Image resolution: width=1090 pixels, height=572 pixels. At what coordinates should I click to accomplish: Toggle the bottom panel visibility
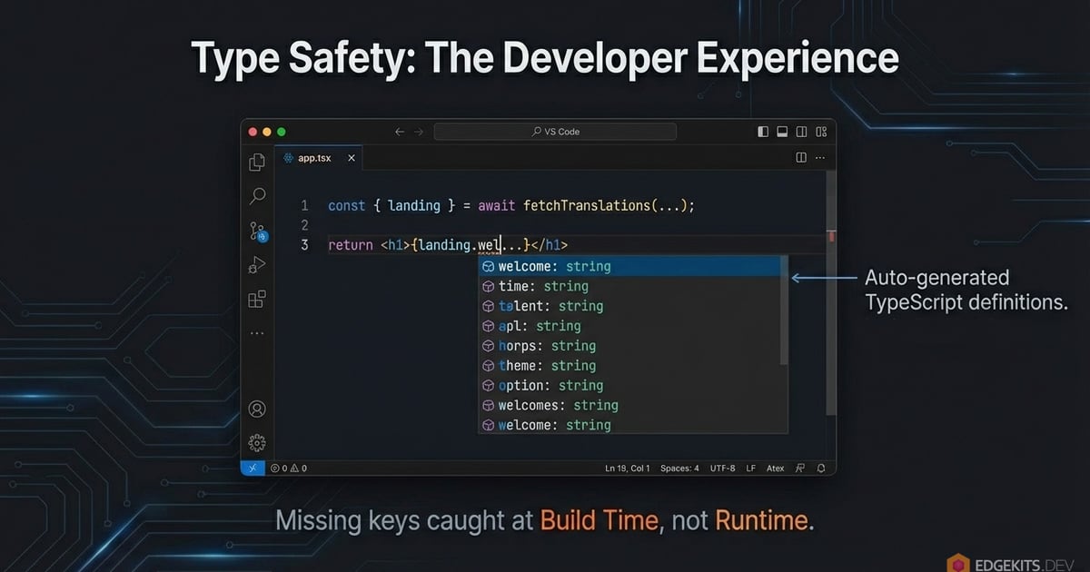coord(782,131)
